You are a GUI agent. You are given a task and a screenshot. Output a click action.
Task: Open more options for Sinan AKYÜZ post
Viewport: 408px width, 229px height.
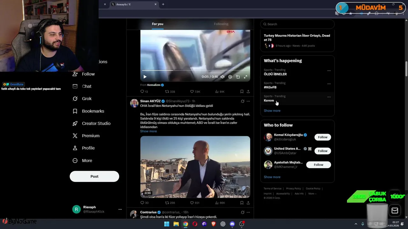tap(248, 101)
